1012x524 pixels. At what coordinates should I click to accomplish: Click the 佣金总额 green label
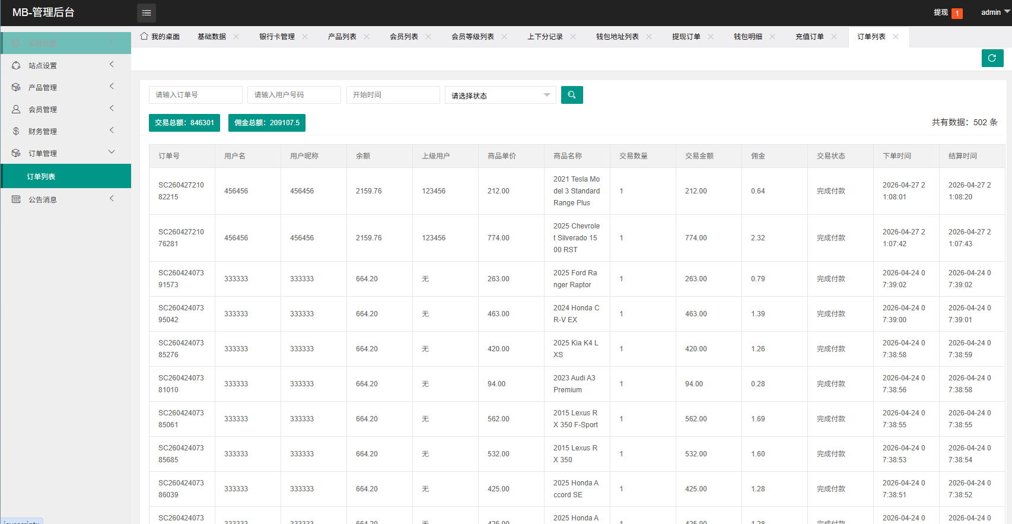[x=267, y=123]
